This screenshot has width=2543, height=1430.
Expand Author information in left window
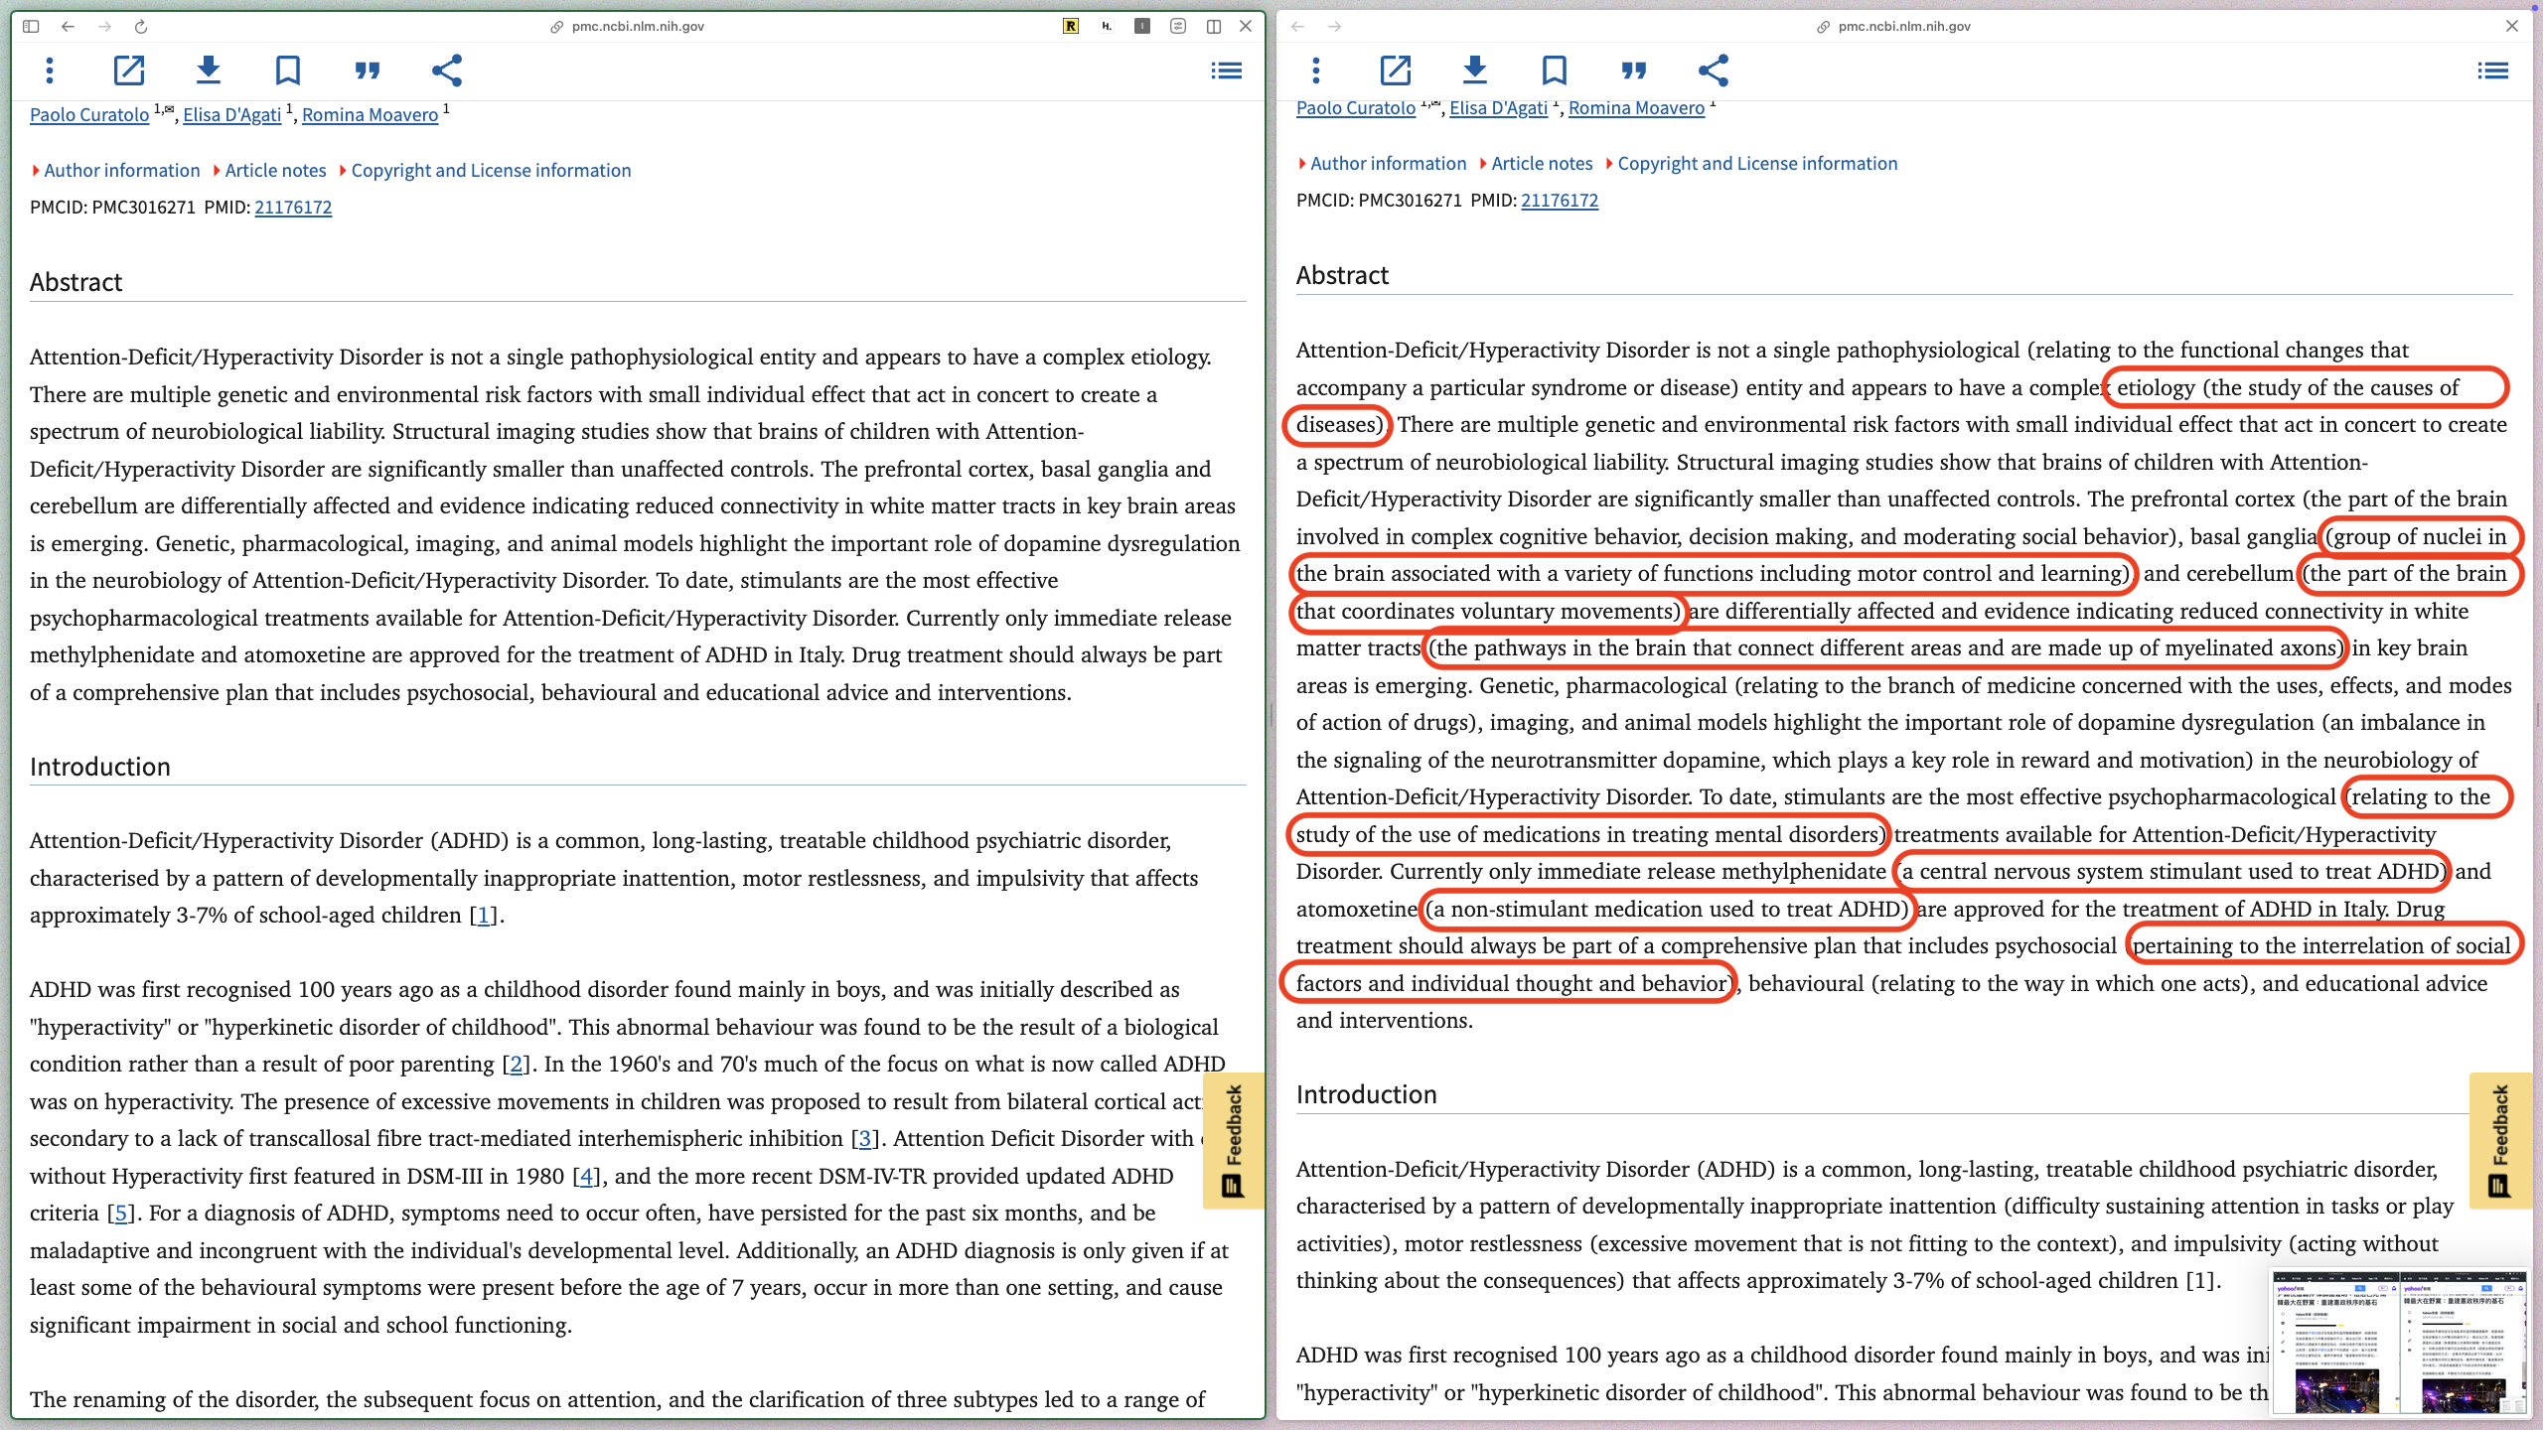(x=116, y=171)
